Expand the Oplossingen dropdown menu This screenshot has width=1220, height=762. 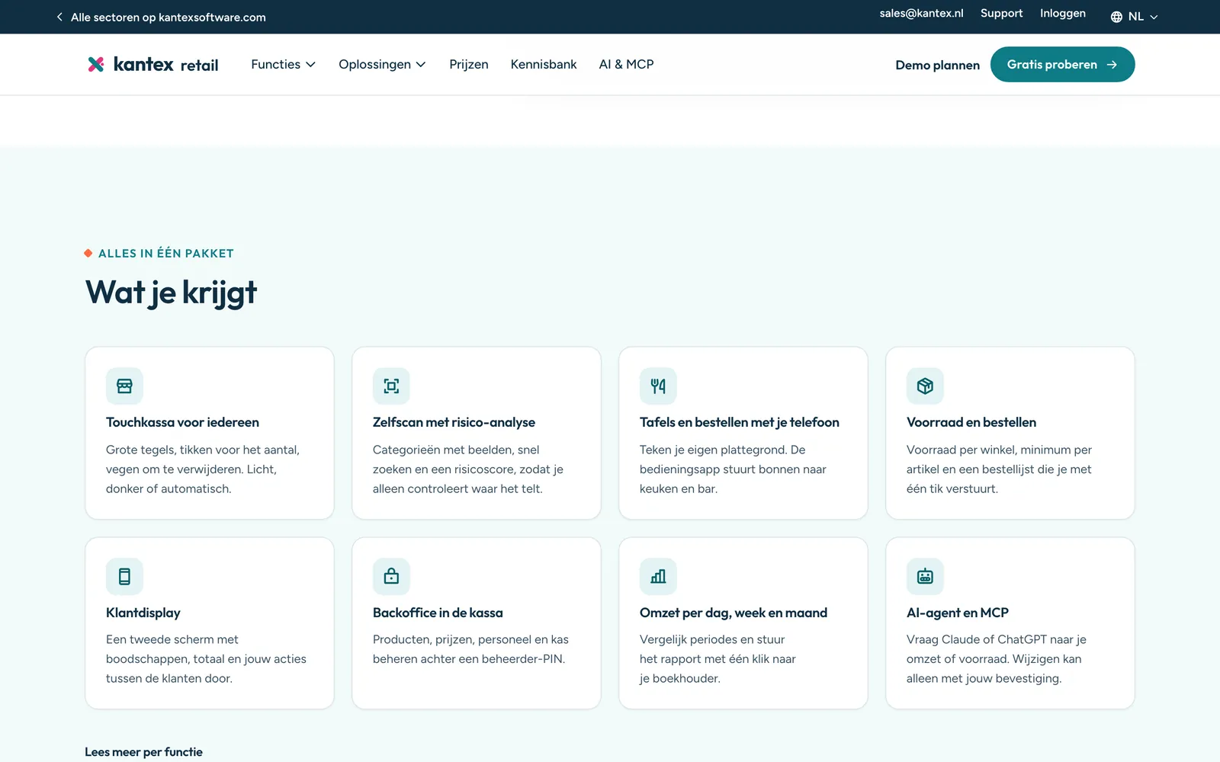[382, 65]
